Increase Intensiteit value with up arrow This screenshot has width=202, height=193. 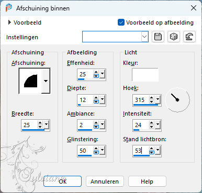point(152,123)
